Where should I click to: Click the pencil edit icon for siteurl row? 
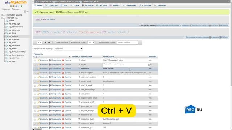38,60
